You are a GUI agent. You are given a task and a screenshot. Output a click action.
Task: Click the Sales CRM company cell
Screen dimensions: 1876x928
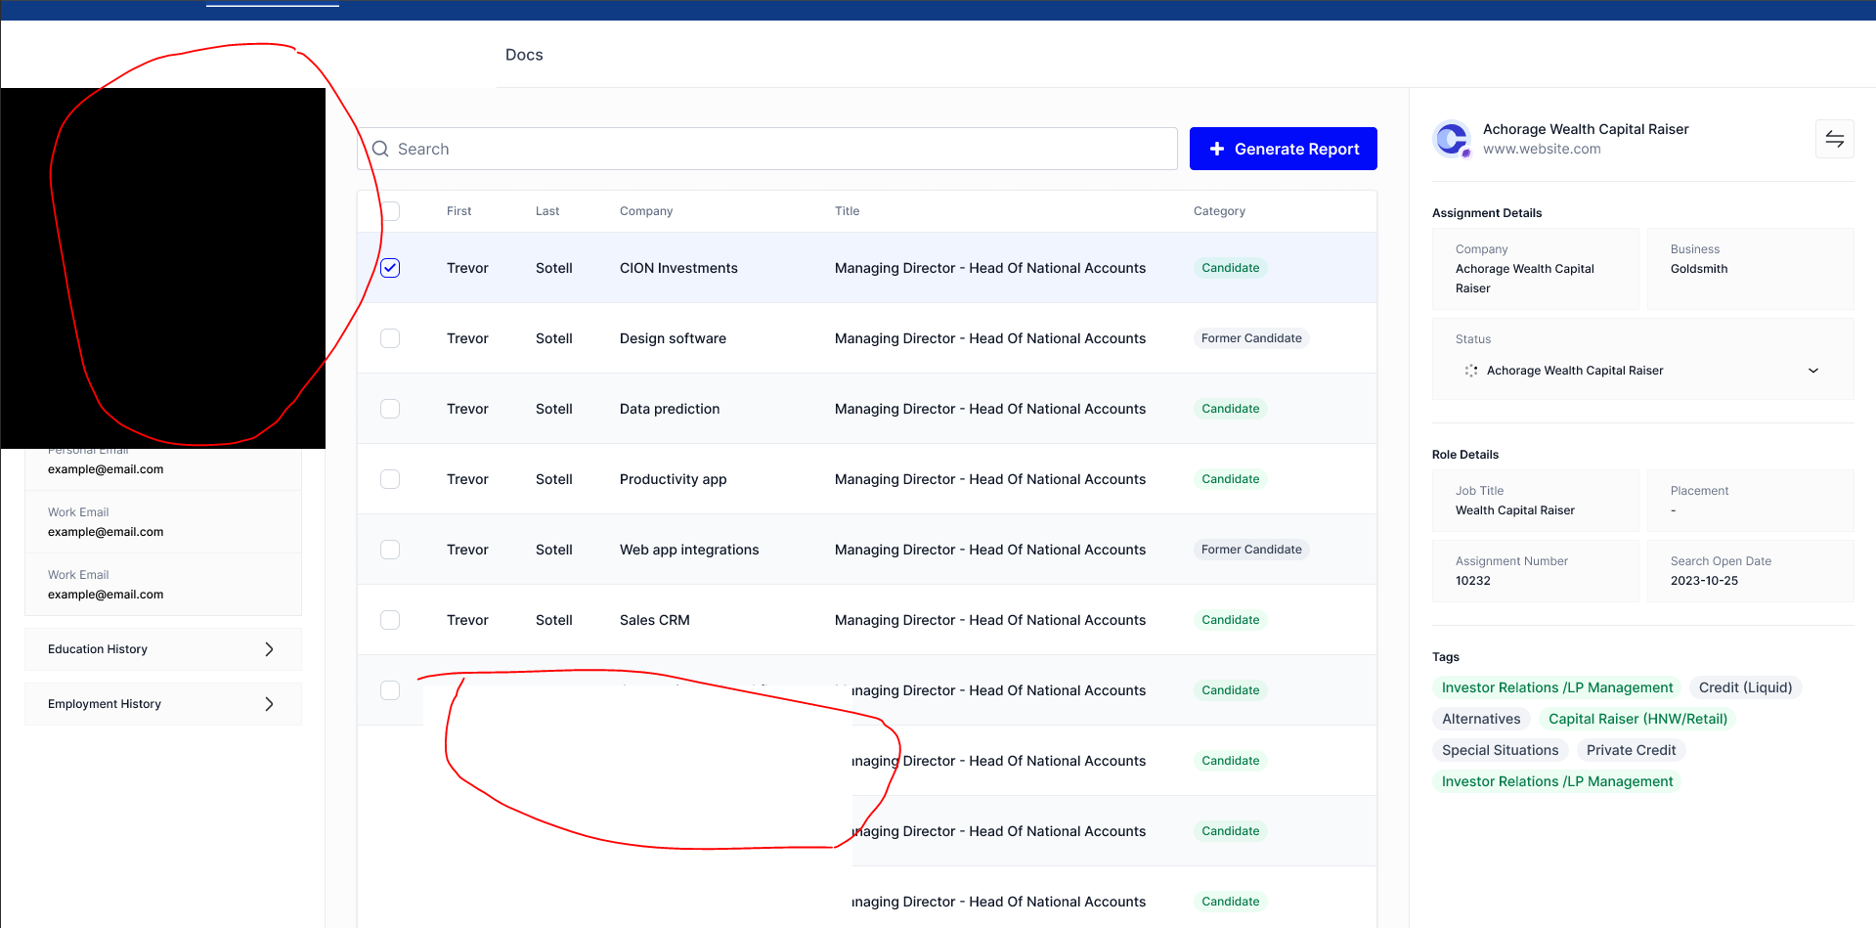point(655,620)
